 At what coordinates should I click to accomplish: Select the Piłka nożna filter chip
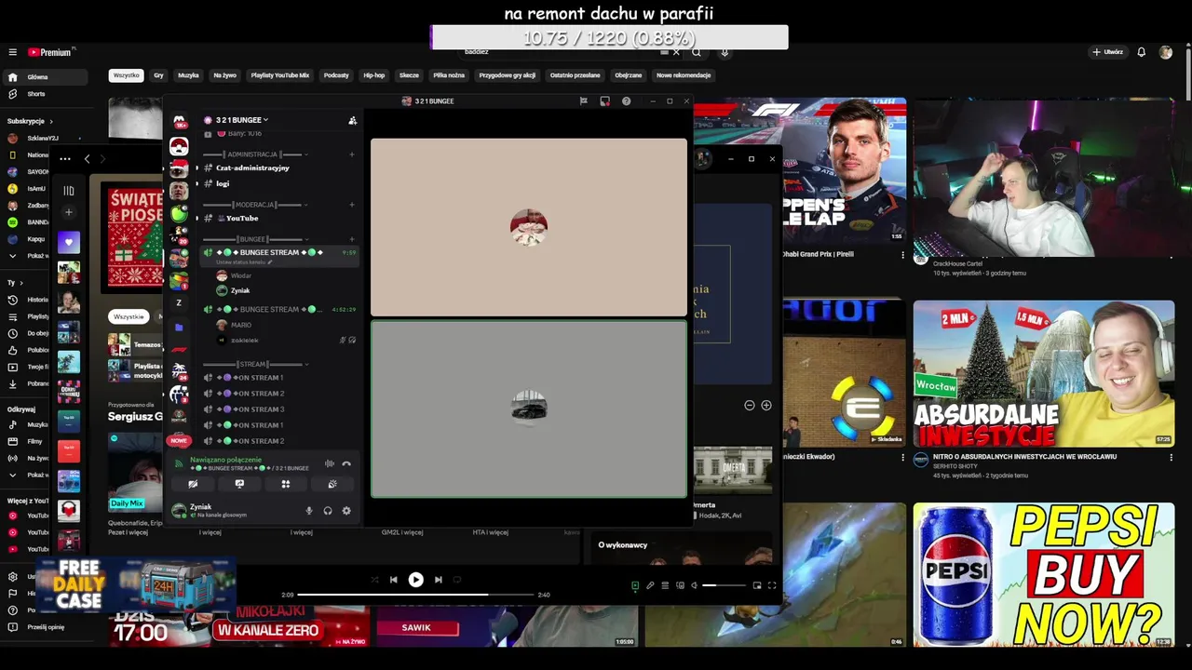coord(449,75)
